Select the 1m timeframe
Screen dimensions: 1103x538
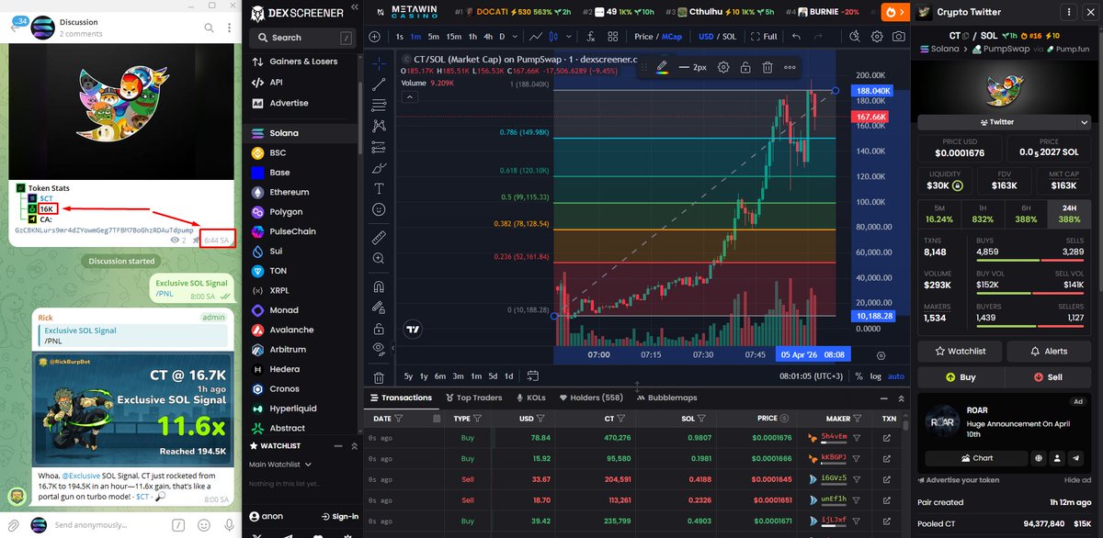pyautogui.click(x=415, y=37)
